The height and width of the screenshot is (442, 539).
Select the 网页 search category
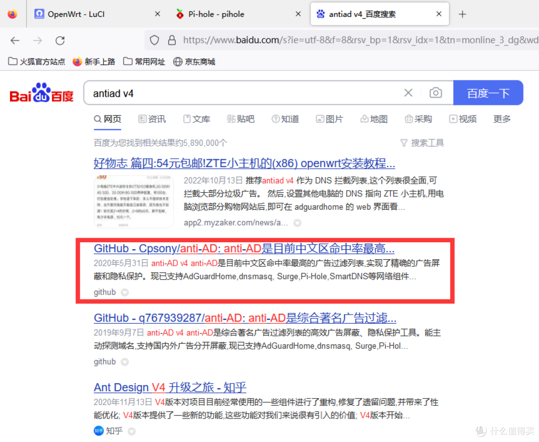click(108, 119)
